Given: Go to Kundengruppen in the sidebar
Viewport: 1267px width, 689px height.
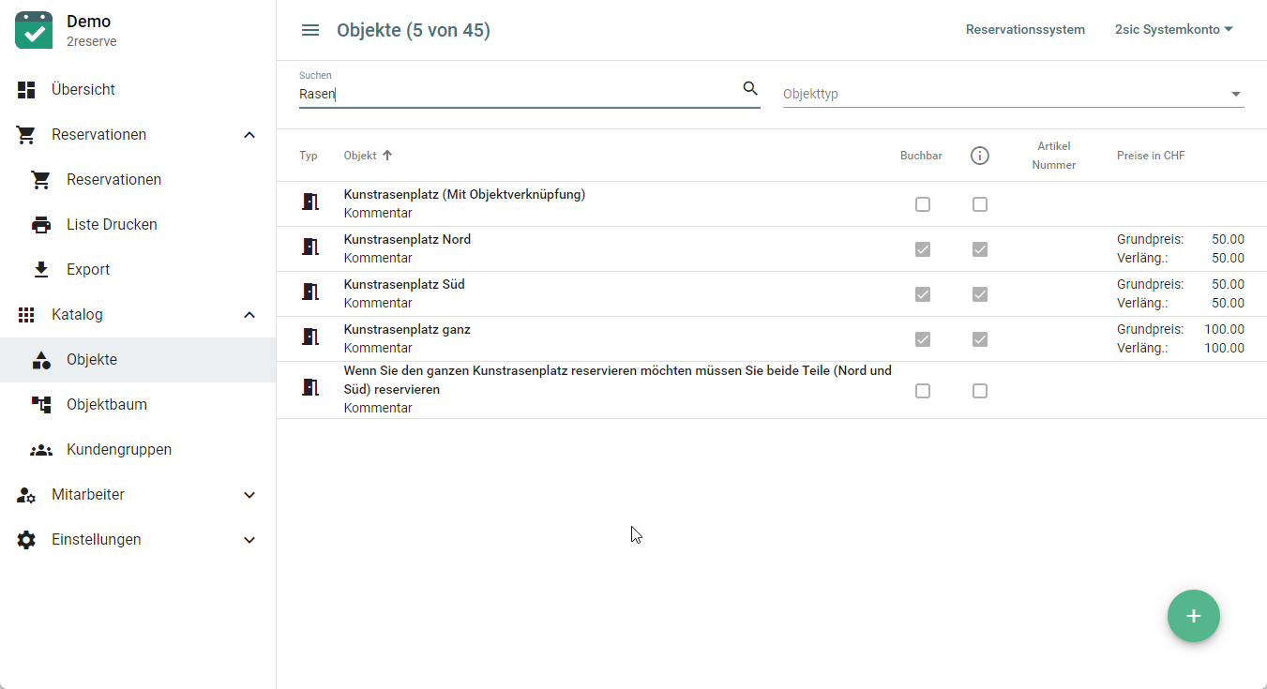Looking at the screenshot, I should click(119, 450).
